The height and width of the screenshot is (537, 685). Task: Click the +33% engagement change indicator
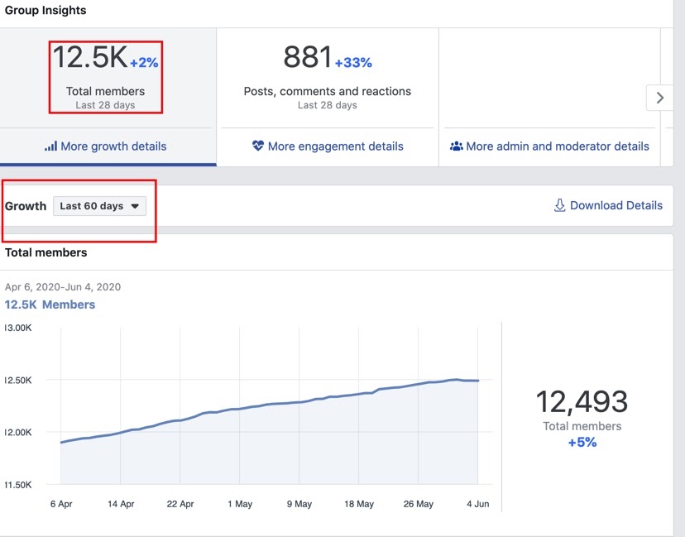pyautogui.click(x=353, y=62)
